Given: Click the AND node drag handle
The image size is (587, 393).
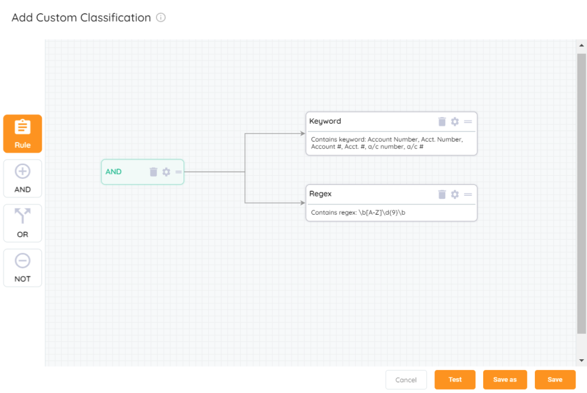Looking at the screenshot, I should click(178, 172).
